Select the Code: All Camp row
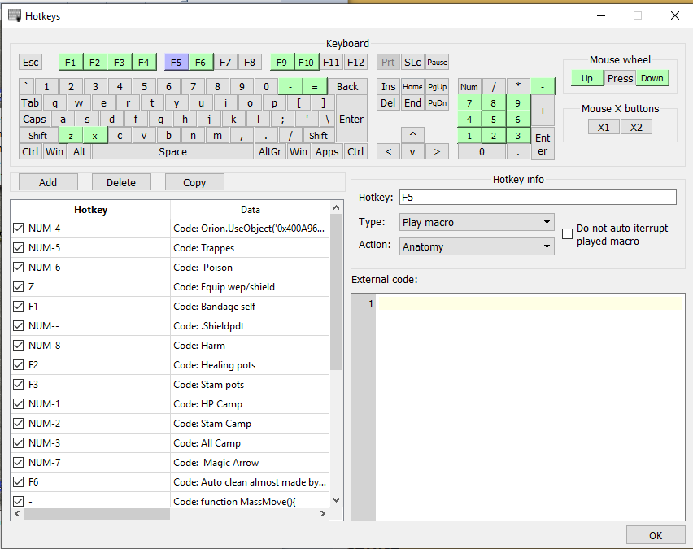This screenshot has height=549, width=693. point(170,443)
